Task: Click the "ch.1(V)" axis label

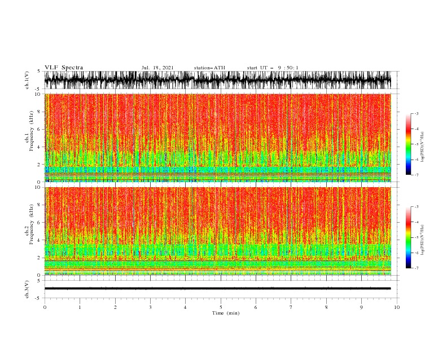Action: [27, 80]
